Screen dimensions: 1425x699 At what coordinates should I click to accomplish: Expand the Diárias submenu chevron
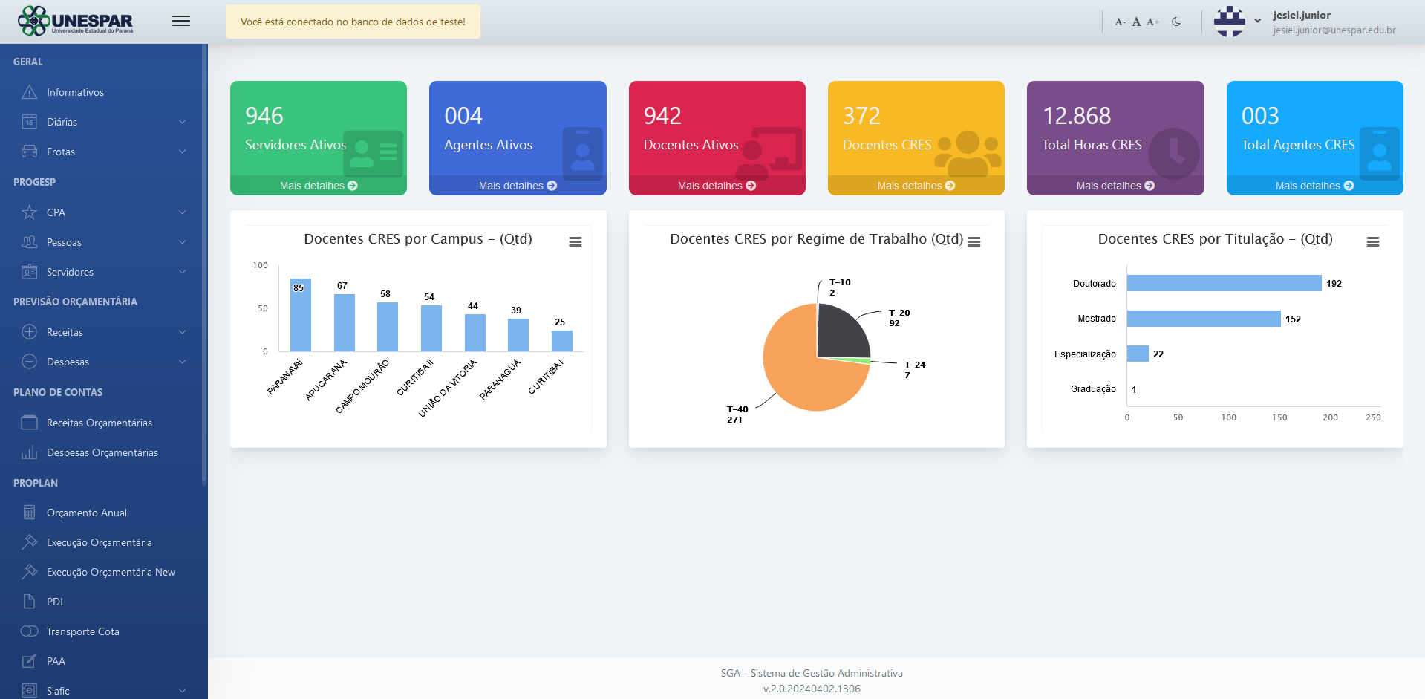pyautogui.click(x=182, y=122)
